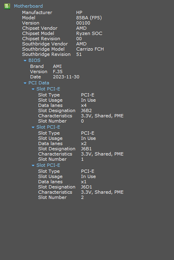Select Slot PCI-E heading for slot number 1
The width and height of the screenshot is (174, 260).
[x=48, y=127]
